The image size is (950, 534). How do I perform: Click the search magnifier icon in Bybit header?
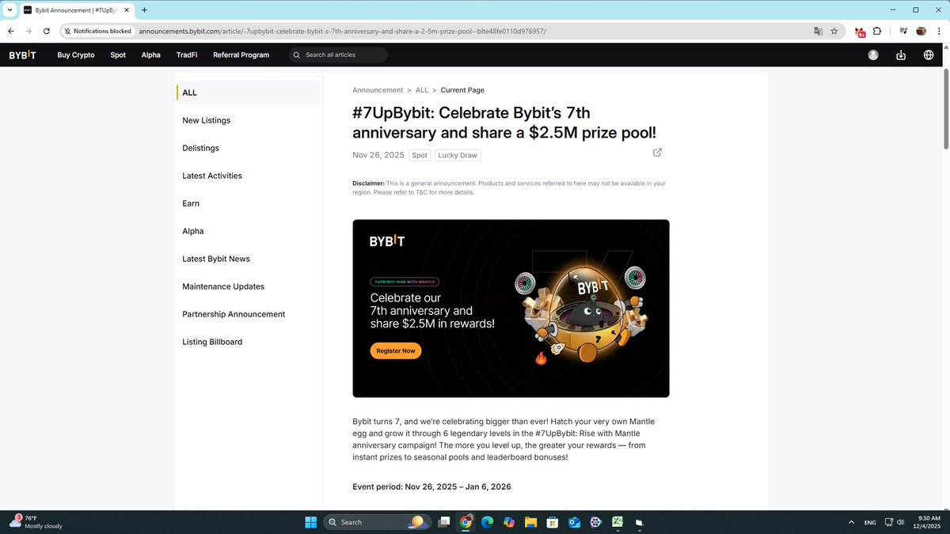click(296, 55)
